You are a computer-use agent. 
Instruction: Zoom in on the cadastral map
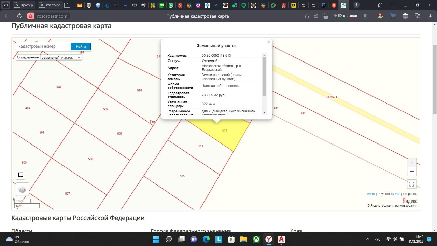tap(412, 163)
